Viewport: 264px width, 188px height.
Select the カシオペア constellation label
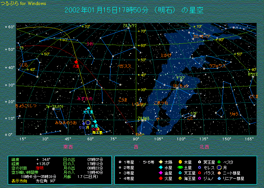202,36
